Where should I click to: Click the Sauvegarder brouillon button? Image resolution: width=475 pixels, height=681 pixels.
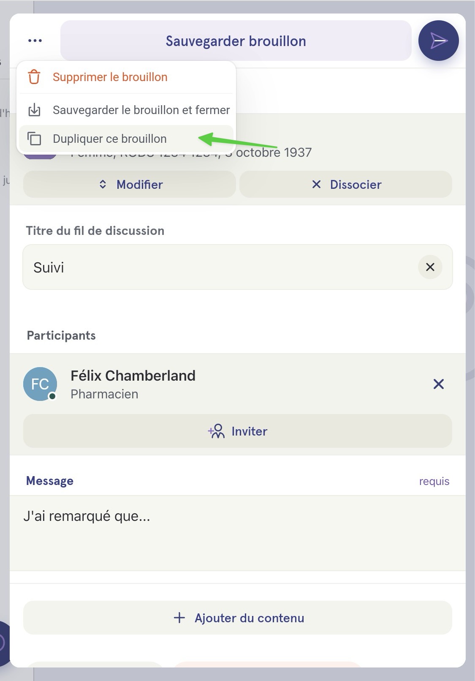click(236, 41)
